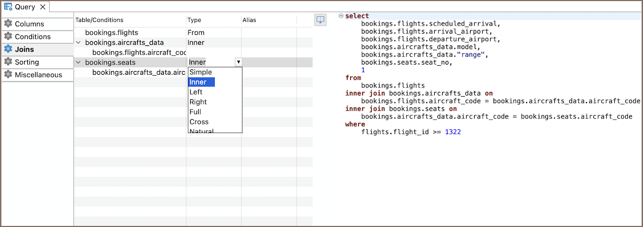Choose Simple from the join type list

201,72
